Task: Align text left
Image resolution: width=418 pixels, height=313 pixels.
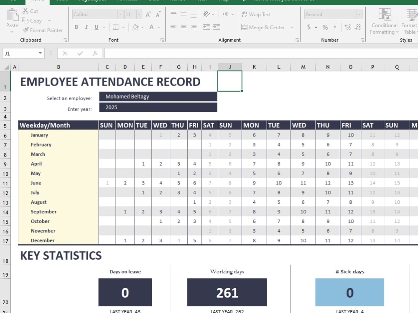Action: point(173,27)
